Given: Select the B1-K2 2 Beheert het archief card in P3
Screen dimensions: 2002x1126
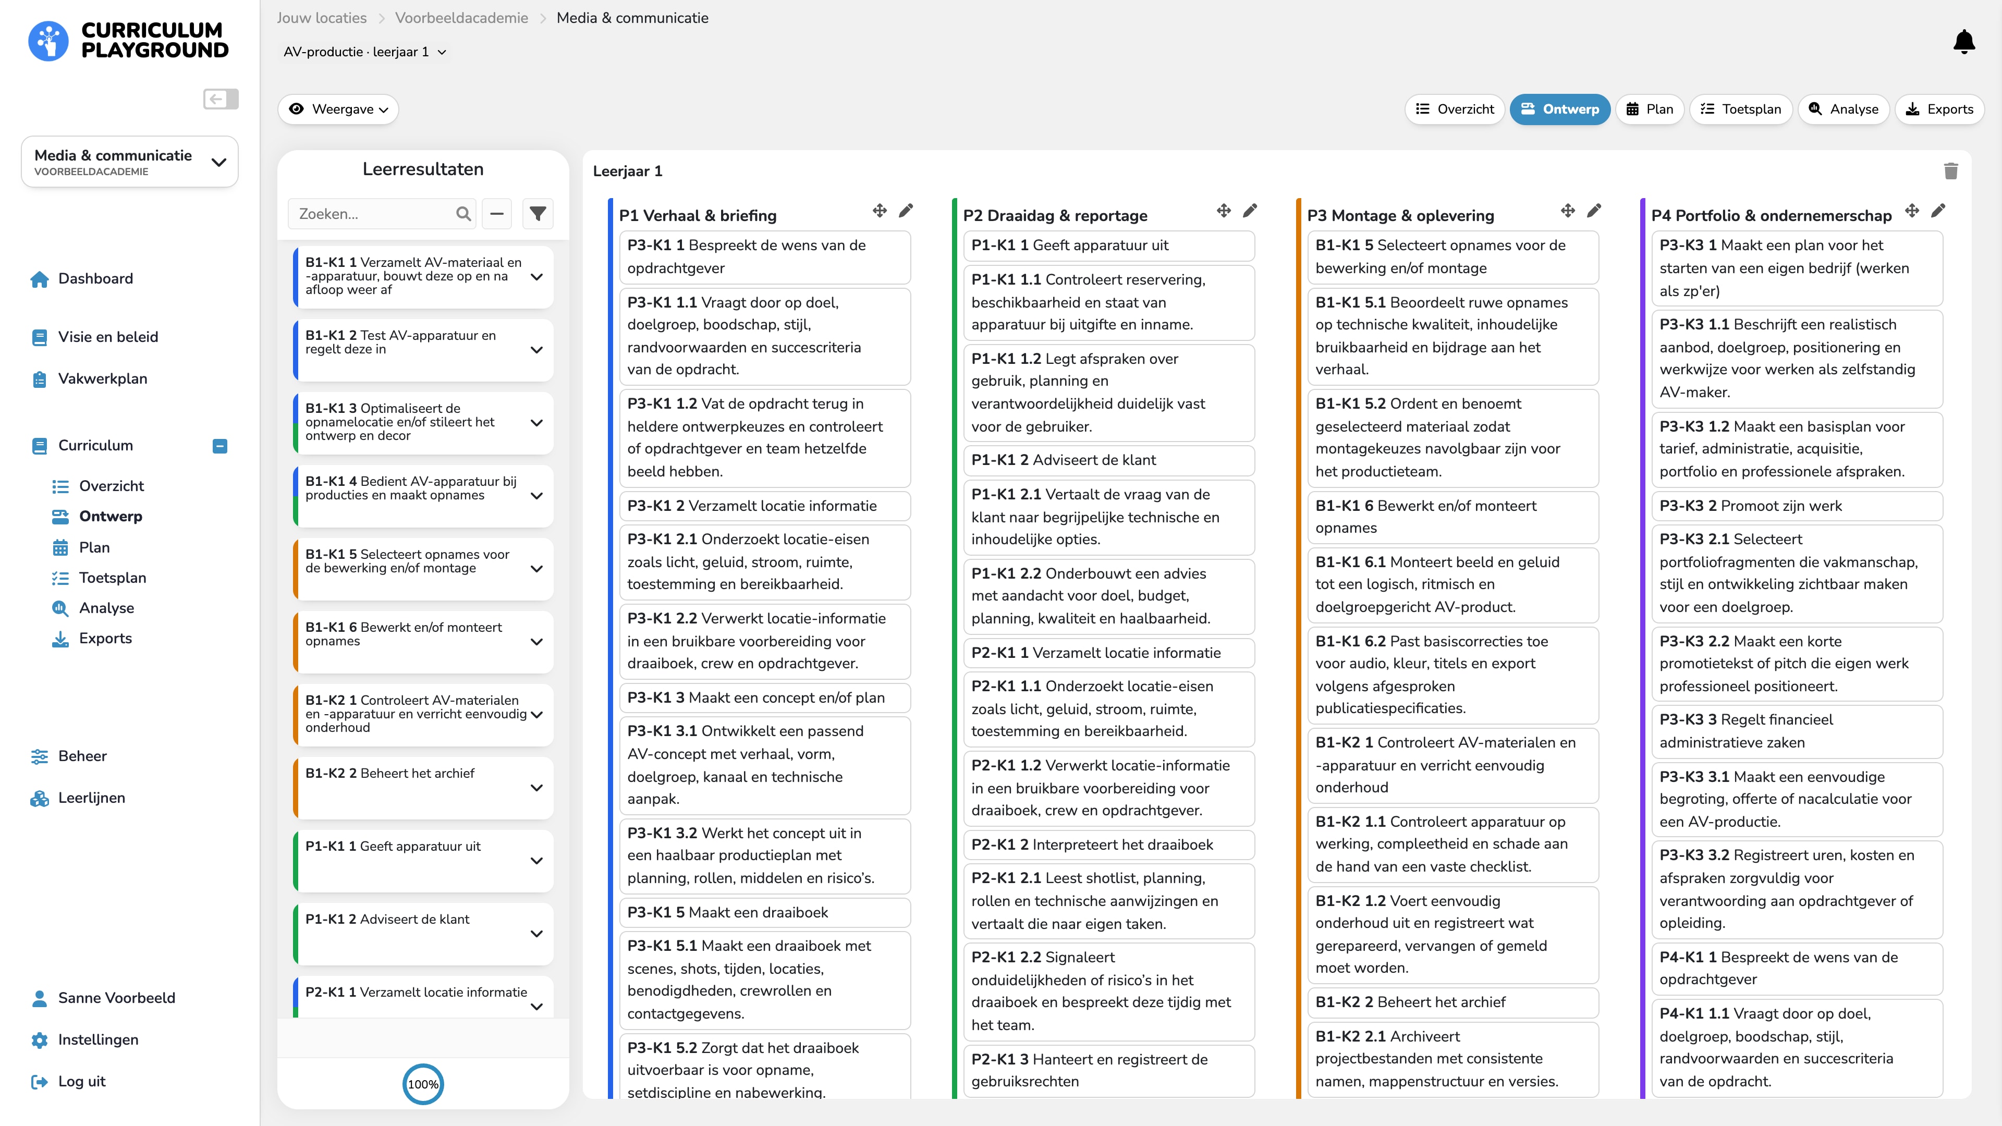Looking at the screenshot, I should point(1454,1002).
